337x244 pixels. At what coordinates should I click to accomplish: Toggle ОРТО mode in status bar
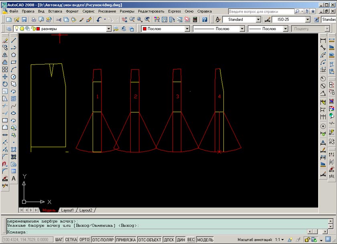[84, 240]
